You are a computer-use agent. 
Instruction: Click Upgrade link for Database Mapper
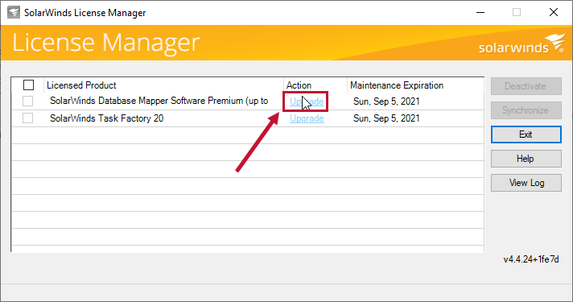(x=307, y=101)
